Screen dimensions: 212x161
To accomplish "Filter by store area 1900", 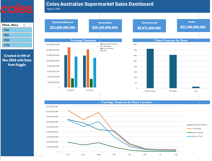I will 17,35.
